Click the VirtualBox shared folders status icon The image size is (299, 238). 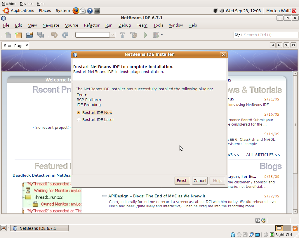tap(258, 234)
